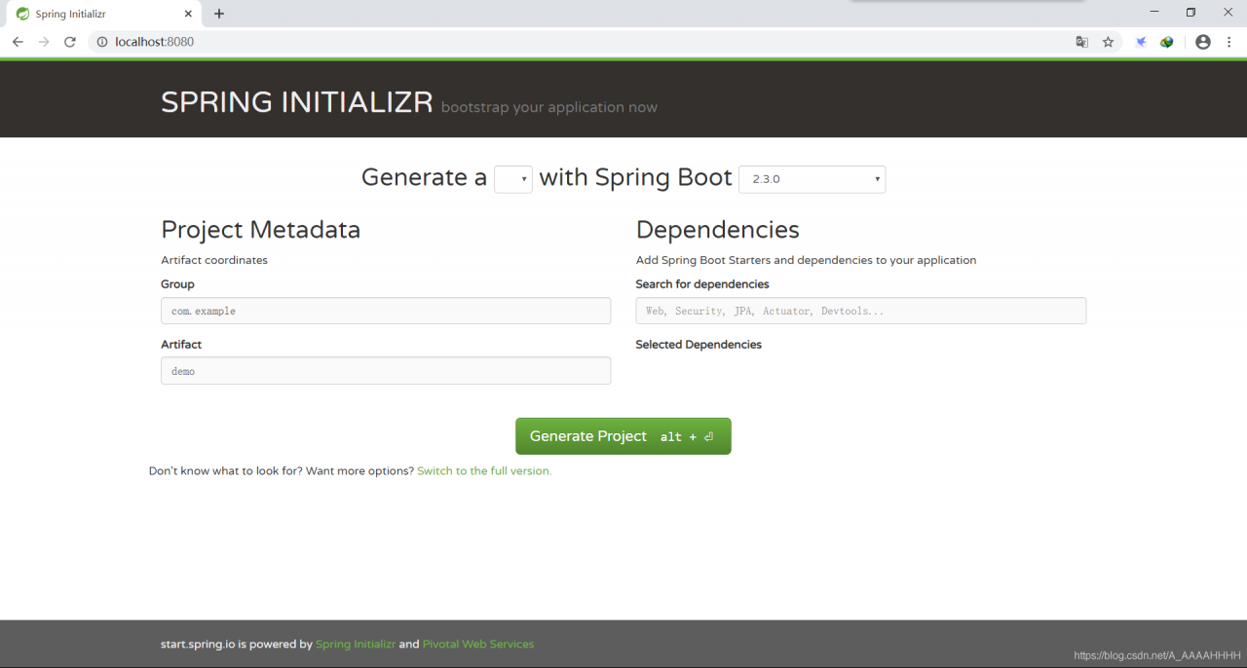Focus the Artifact text box

[x=386, y=371]
